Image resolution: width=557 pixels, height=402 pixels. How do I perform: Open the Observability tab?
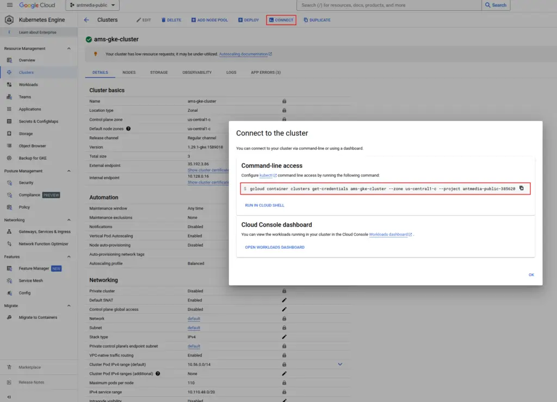pos(197,72)
